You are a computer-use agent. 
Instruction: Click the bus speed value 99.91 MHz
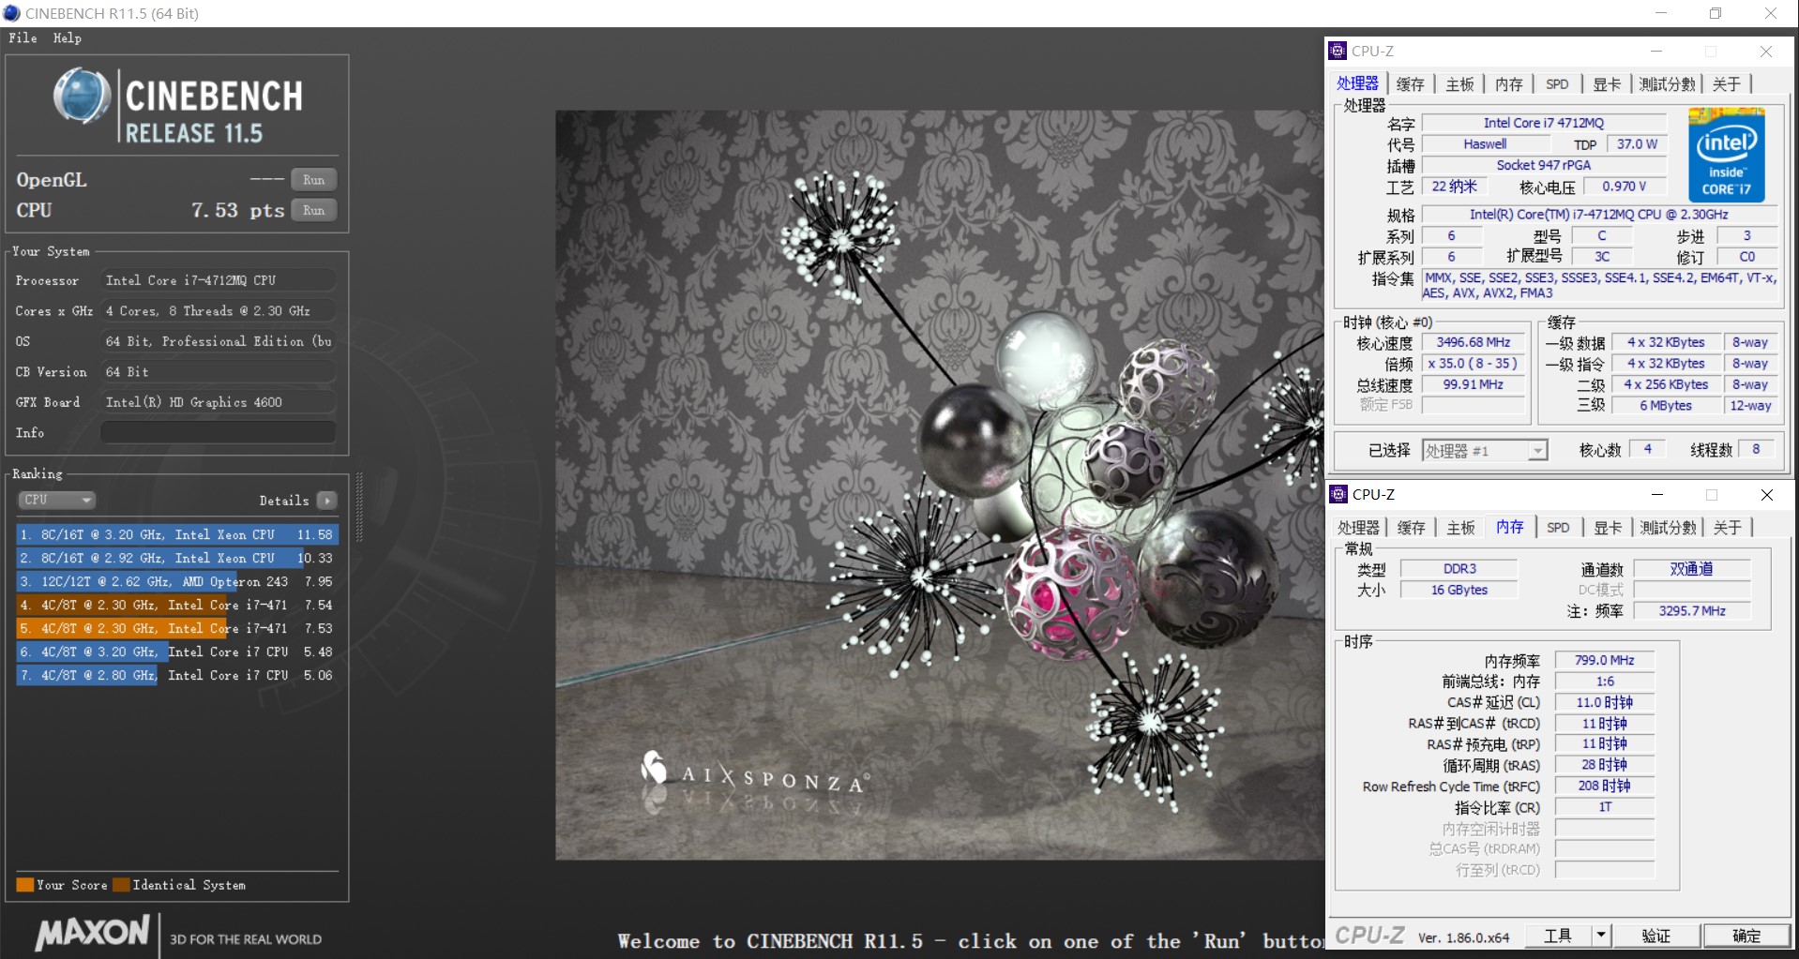1473,384
